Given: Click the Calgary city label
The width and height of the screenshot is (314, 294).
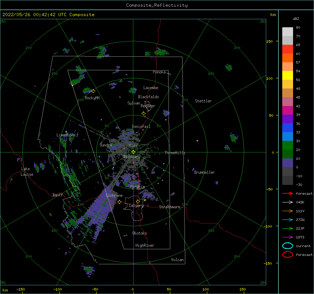Looking at the screenshot, I should pos(136,206).
